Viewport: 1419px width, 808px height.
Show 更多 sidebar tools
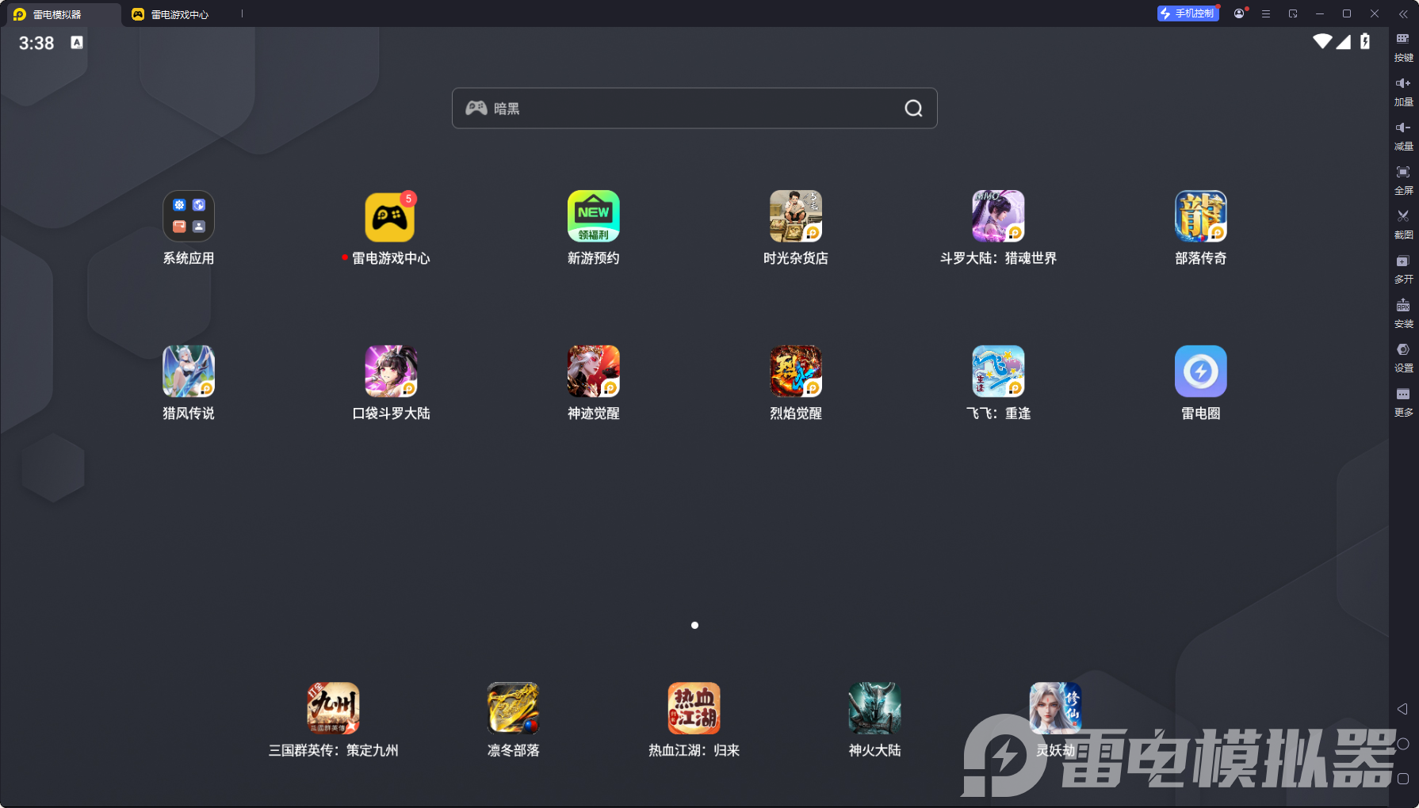[1403, 402]
